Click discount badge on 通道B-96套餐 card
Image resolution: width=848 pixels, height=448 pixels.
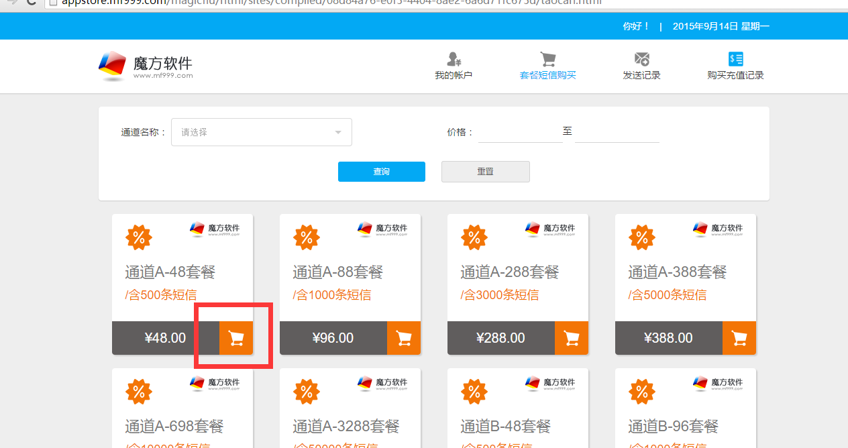tap(642, 391)
